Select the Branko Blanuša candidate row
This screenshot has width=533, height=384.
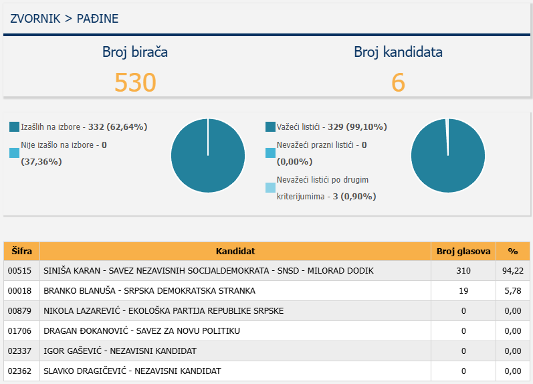pos(149,291)
